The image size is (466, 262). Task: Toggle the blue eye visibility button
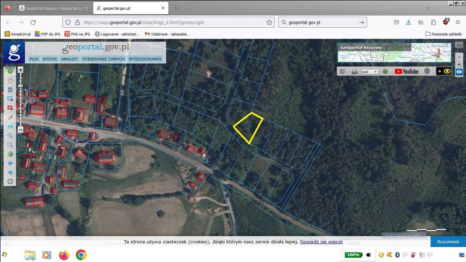click(459, 72)
